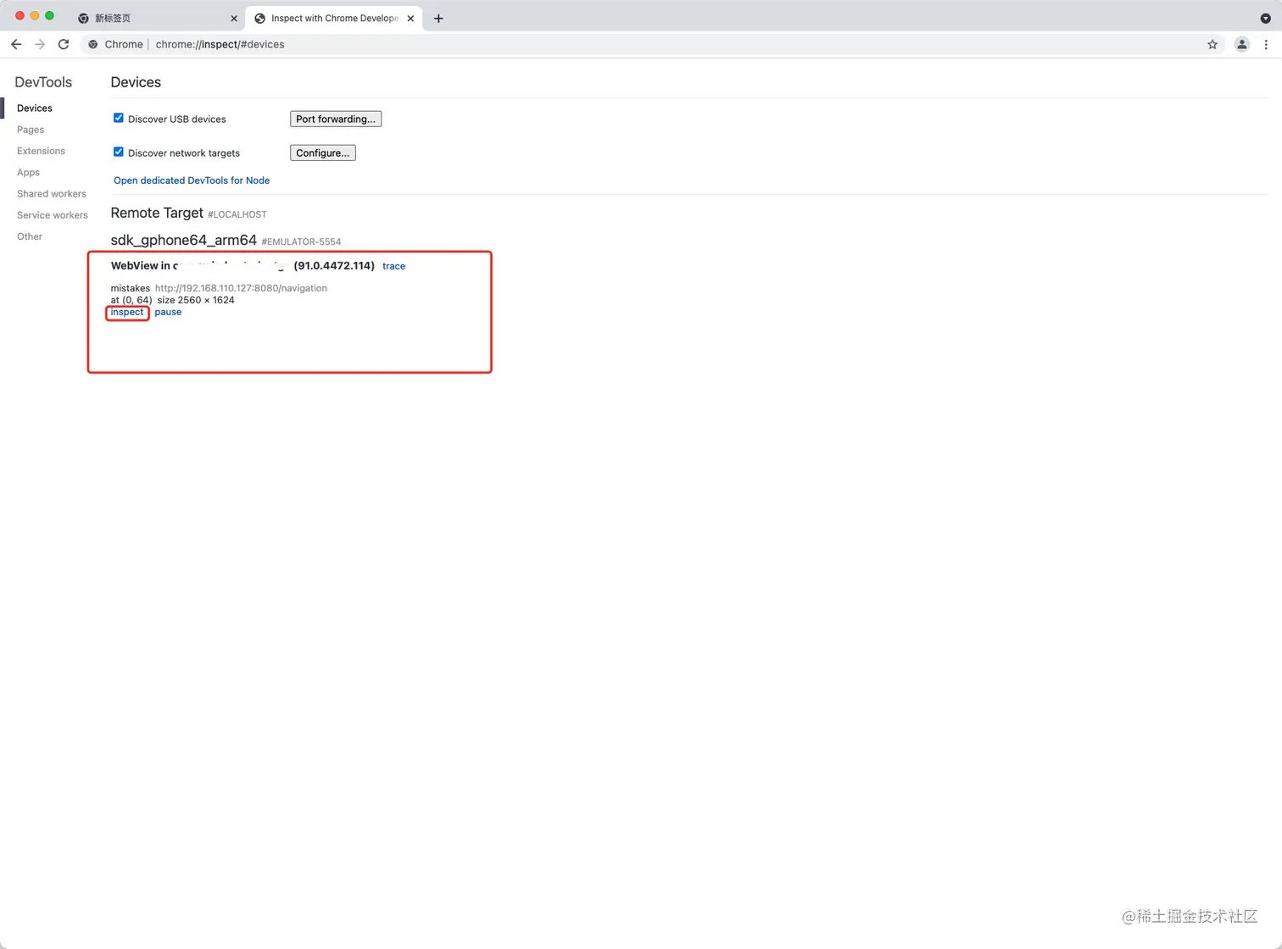Viewport: 1282px width, 949px height.
Task: Toggle Discover network targets checkbox
Action: click(x=119, y=152)
